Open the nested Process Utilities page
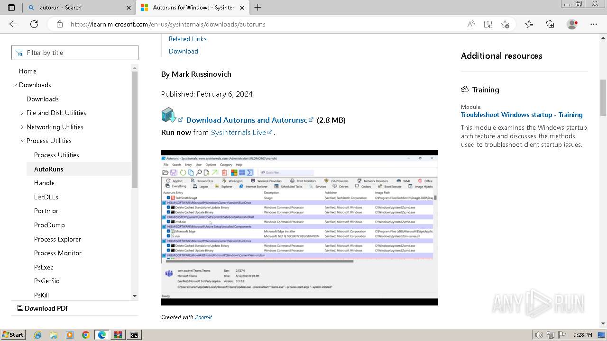 pyautogui.click(x=56, y=155)
